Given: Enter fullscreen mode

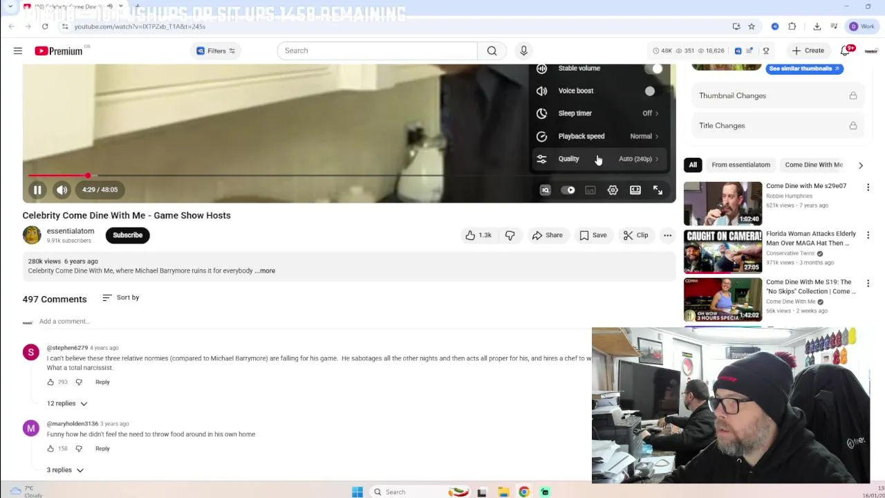Looking at the screenshot, I should [658, 190].
